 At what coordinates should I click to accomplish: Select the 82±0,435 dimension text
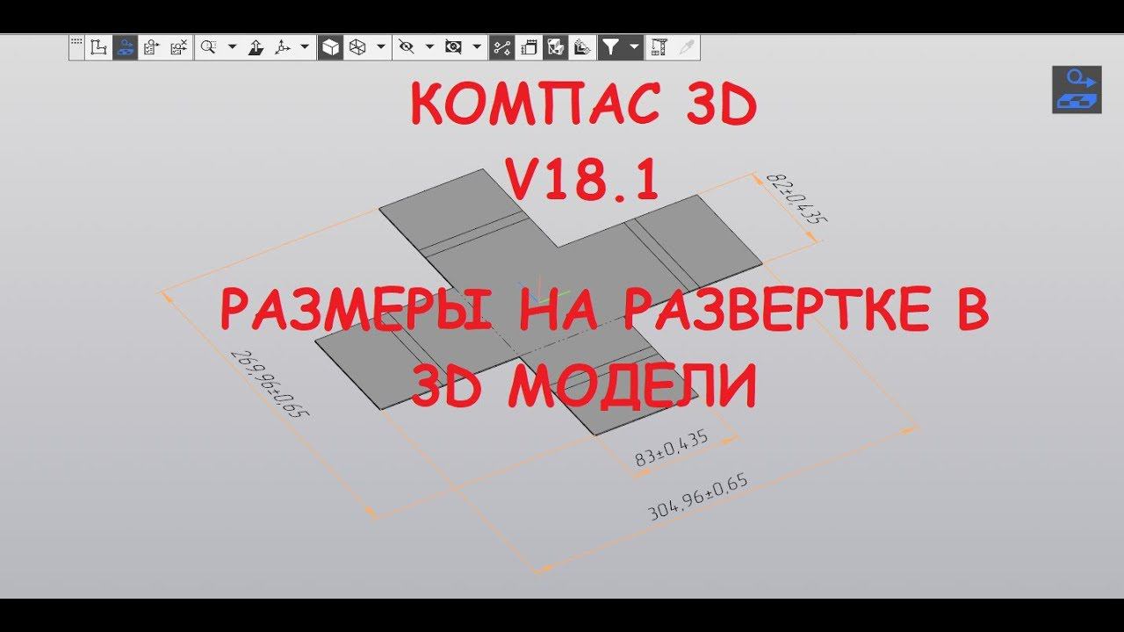(x=798, y=198)
